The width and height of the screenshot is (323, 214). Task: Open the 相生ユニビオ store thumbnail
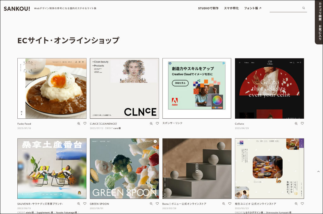[269, 169]
